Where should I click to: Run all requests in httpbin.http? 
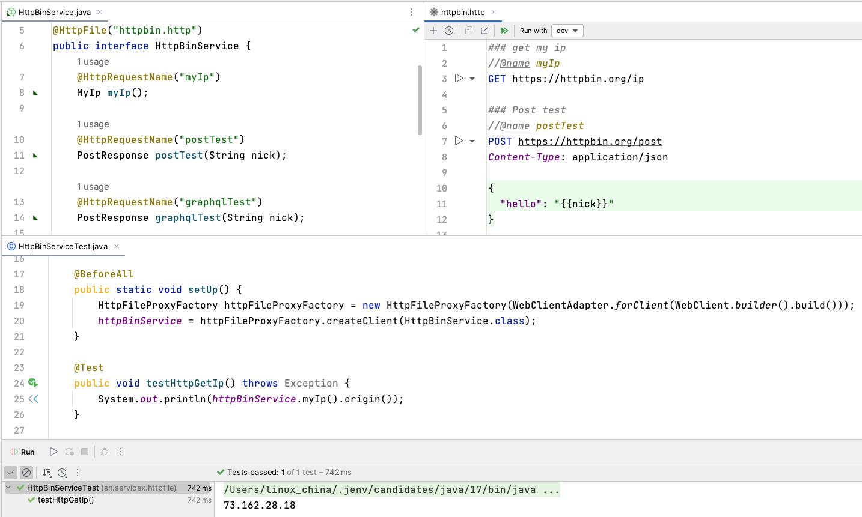click(x=504, y=30)
